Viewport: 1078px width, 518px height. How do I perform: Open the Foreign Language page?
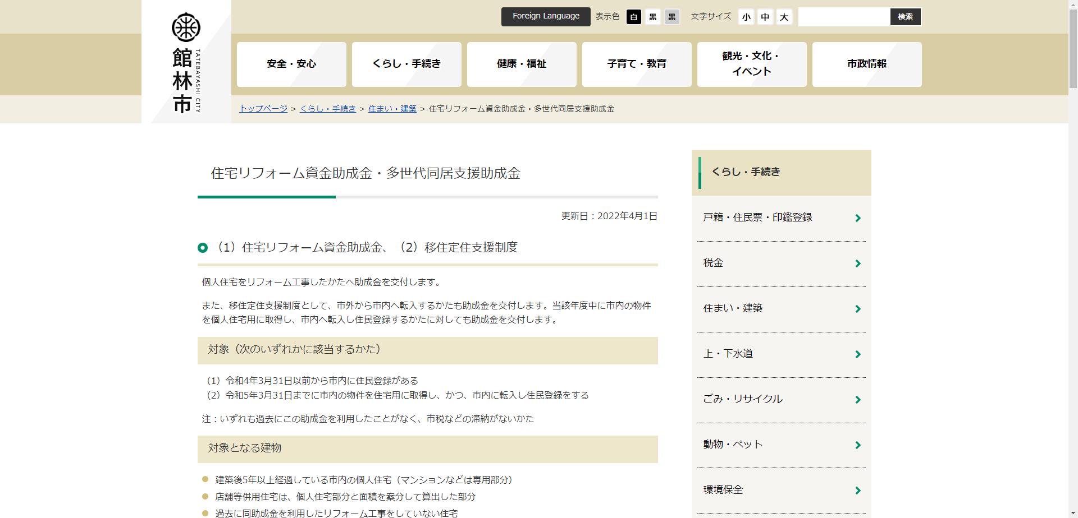coord(546,16)
